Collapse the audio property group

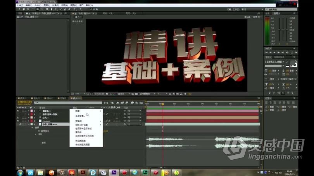pyautogui.click(x=32, y=128)
